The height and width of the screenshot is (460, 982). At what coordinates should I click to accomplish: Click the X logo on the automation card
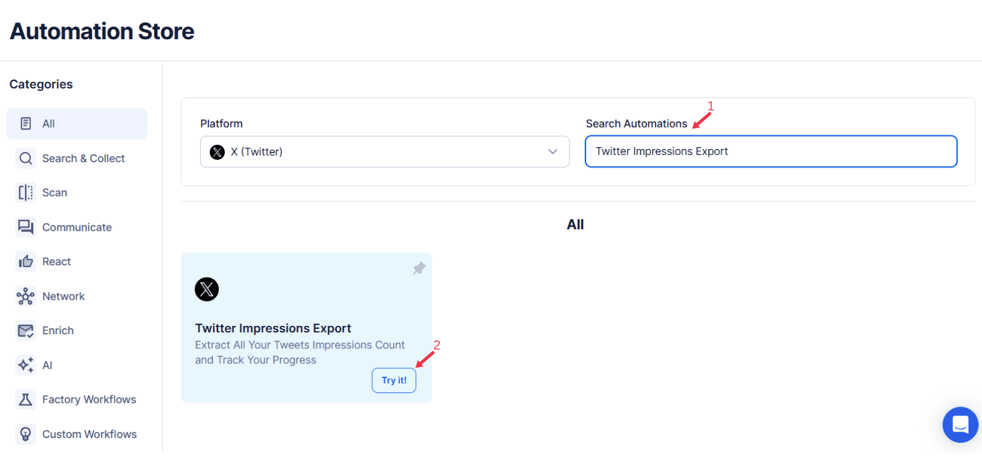tap(206, 289)
